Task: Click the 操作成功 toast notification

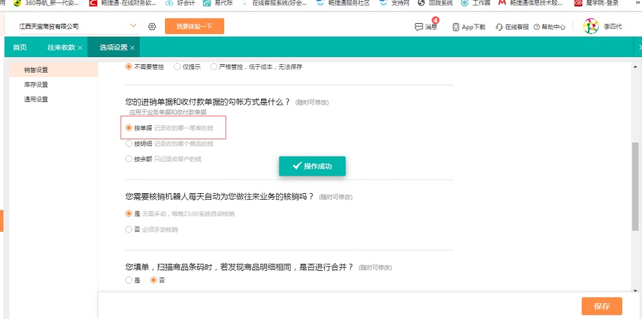Action: pos(313,166)
